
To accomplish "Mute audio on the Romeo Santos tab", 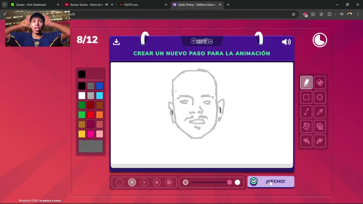I will 107,5.
